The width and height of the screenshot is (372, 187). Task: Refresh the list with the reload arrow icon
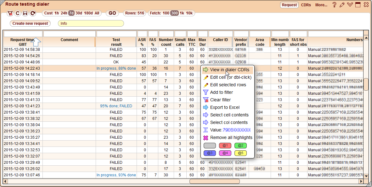pyautogui.click(x=33, y=13)
